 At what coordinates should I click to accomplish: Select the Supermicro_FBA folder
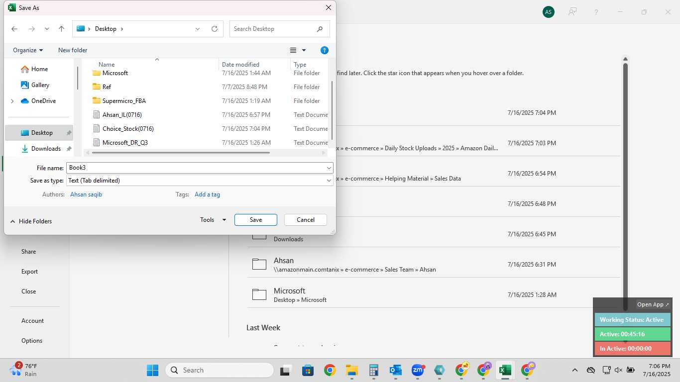(124, 101)
